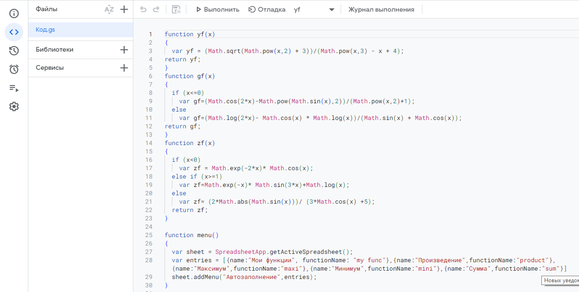Click 'function gf(x)' code line
This screenshot has width=579, height=292.
click(190, 76)
